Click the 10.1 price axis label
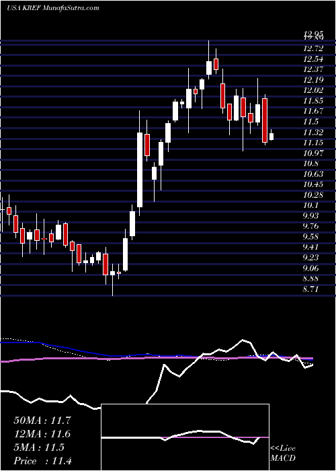This screenshot has height=471, width=336. tap(311, 205)
